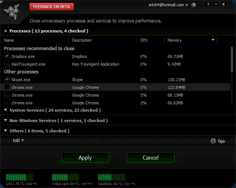Click the 130.21MB memory value

(x=176, y=80)
